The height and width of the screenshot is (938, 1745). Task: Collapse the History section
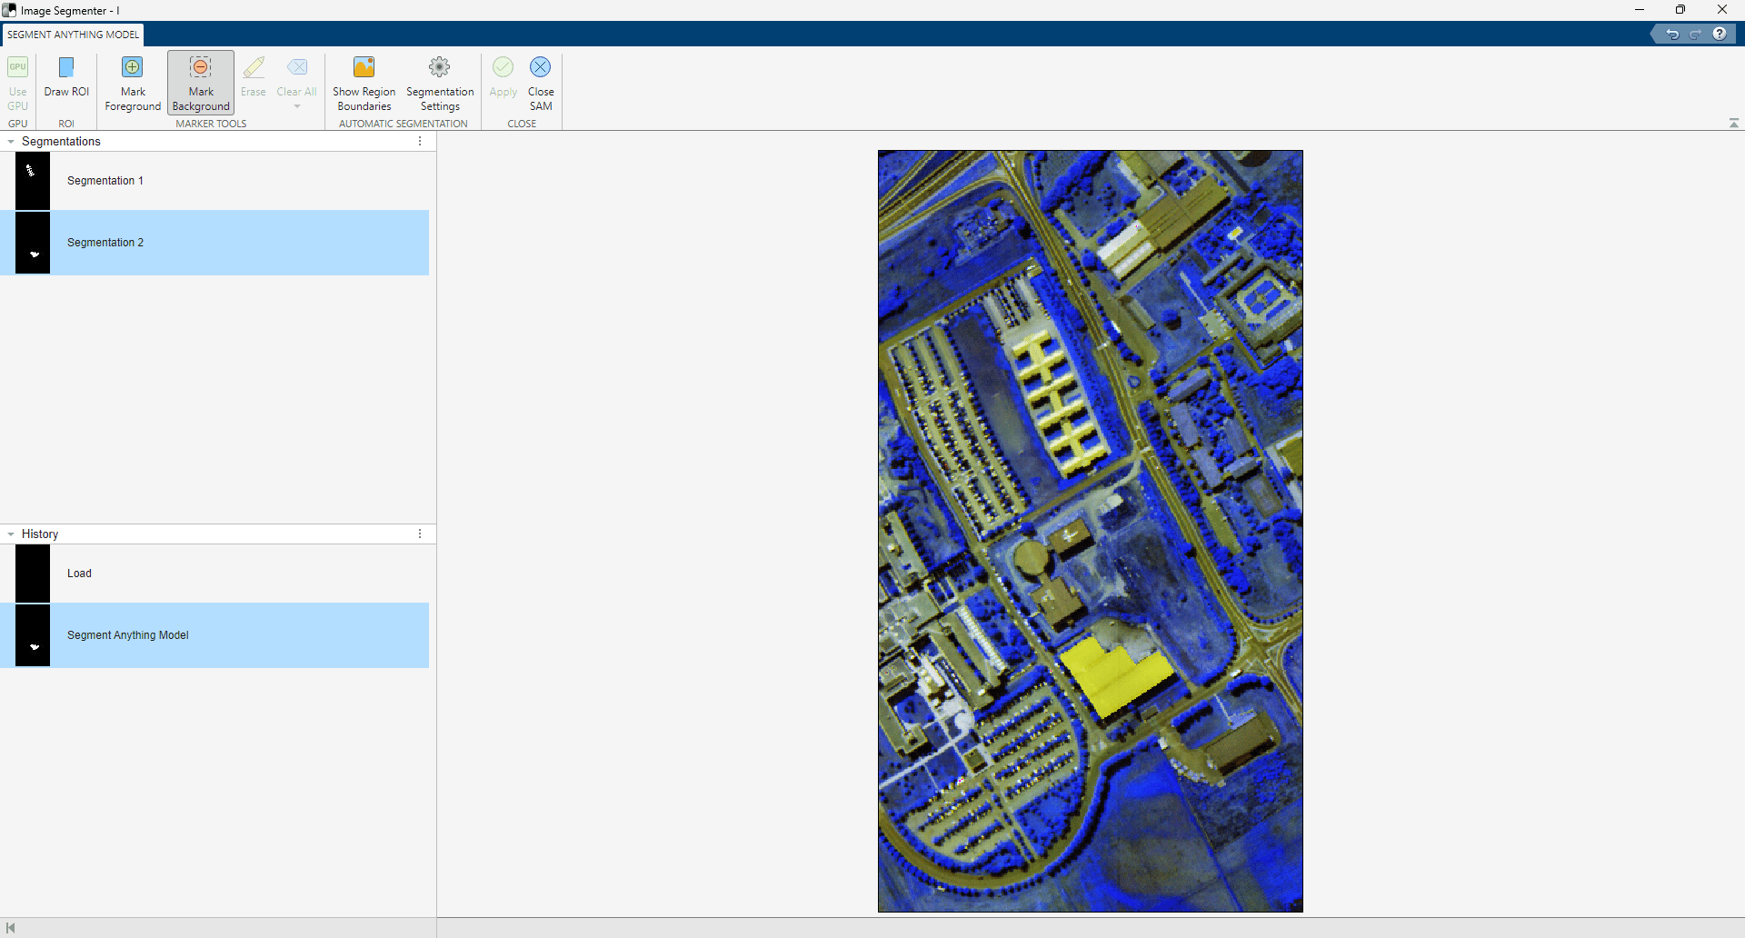(10, 534)
